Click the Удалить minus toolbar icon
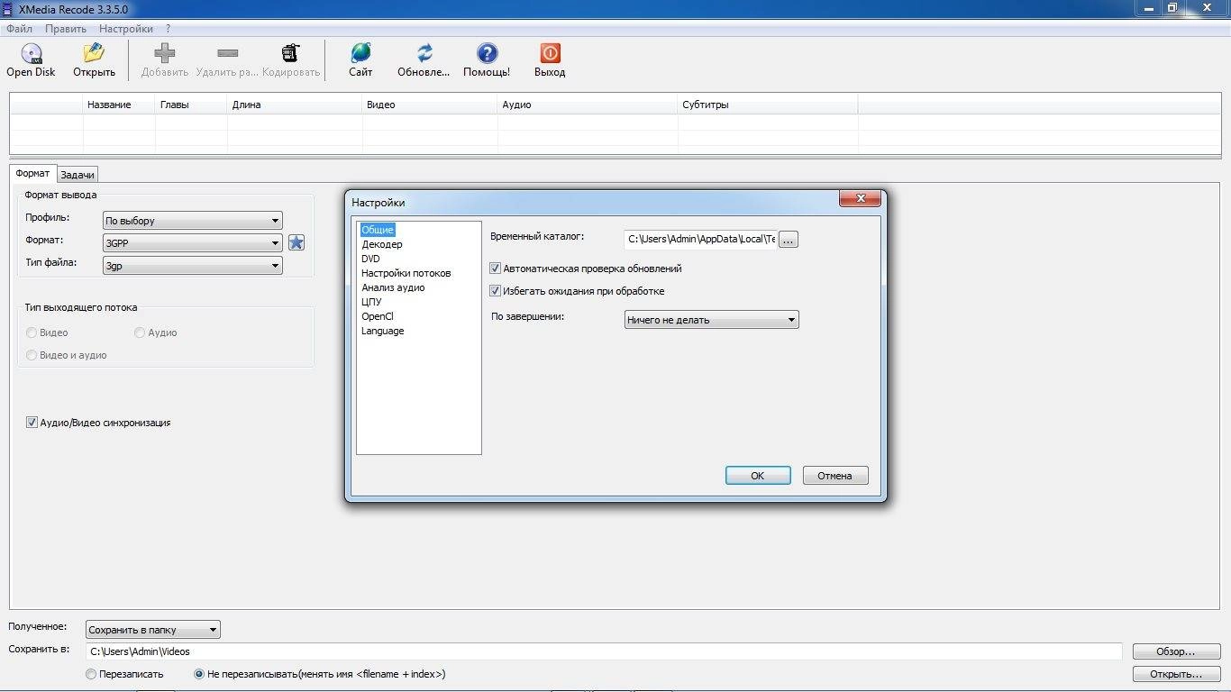Image resolution: width=1231 pixels, height=692 pixels. tap(227, 53)
